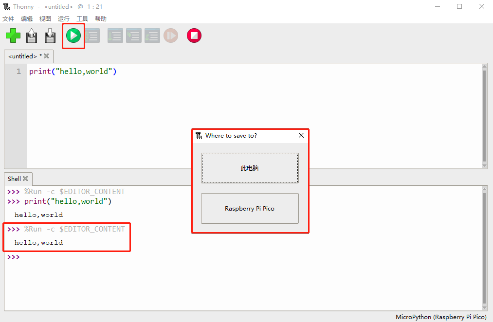Click the Shell vertical scrollbar

pyautogui.click(x=485, y=249)
